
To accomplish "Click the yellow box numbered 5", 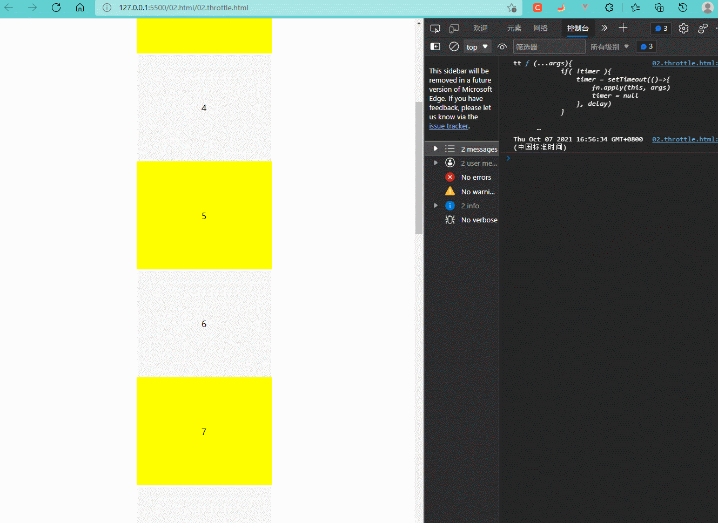I will (x=204, y=215).
